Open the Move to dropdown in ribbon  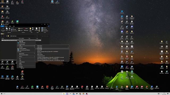21,28
